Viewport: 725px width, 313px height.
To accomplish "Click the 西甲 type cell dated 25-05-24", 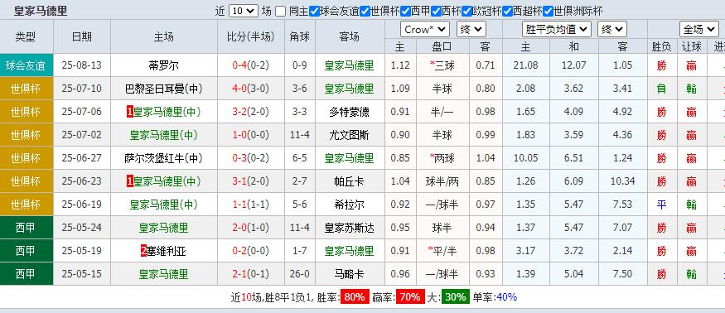I will click(x=27, y=228).
